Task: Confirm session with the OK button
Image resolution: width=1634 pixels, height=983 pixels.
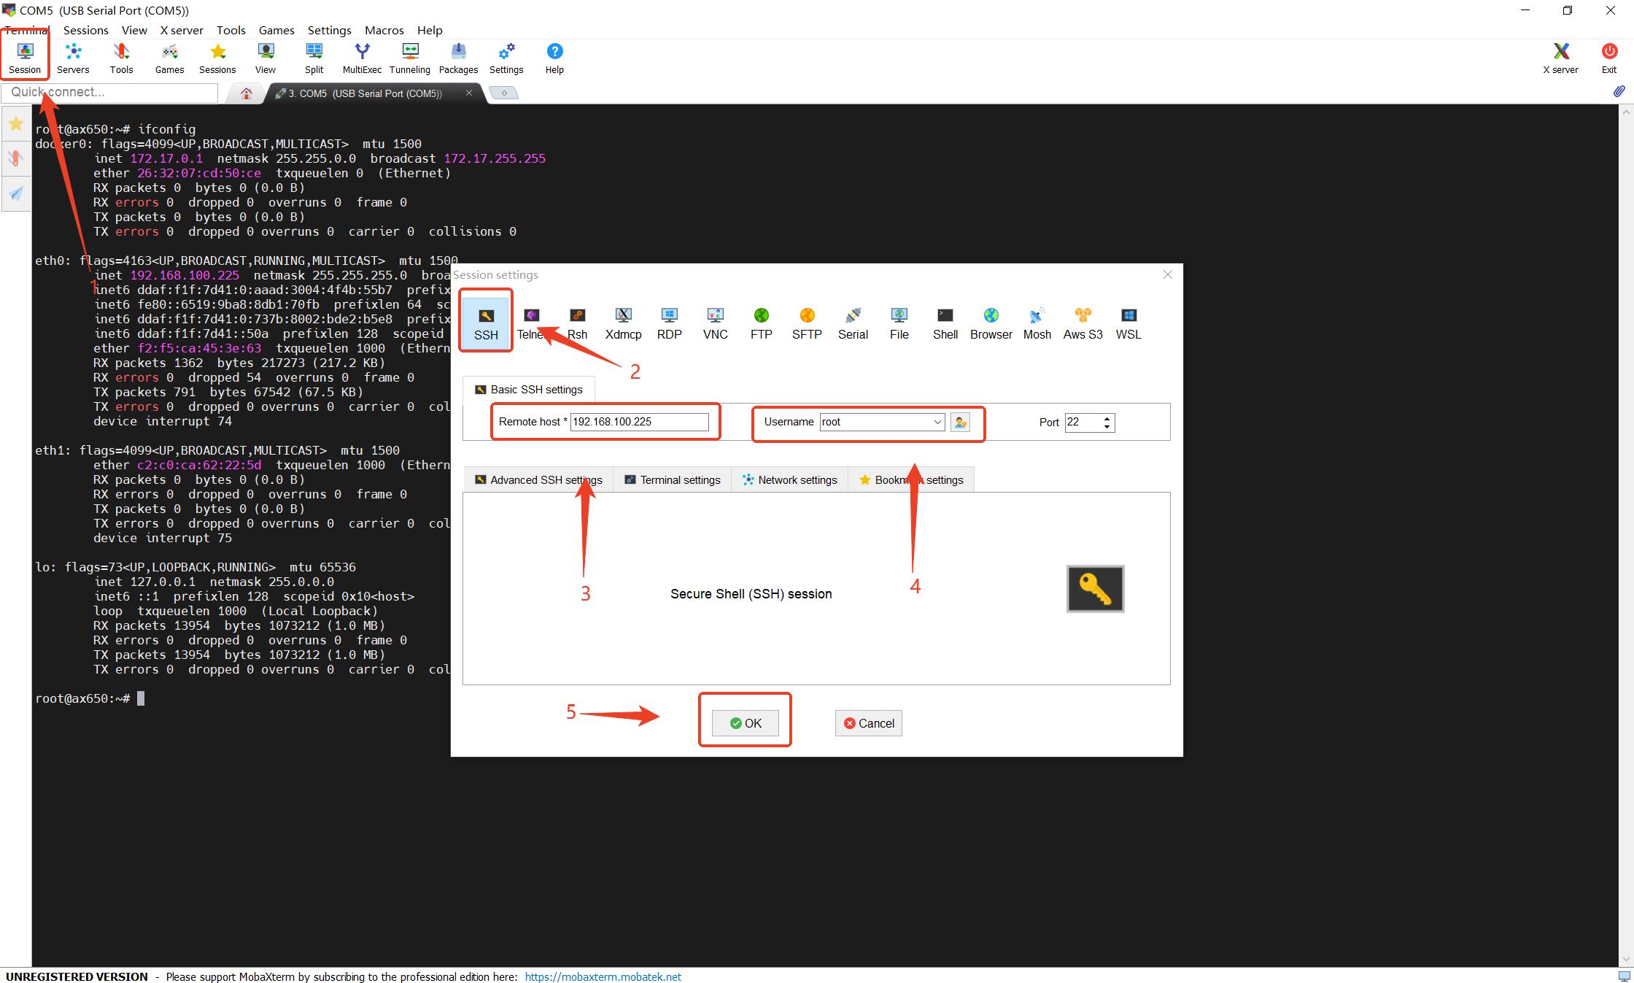Action: click(746, 723)
